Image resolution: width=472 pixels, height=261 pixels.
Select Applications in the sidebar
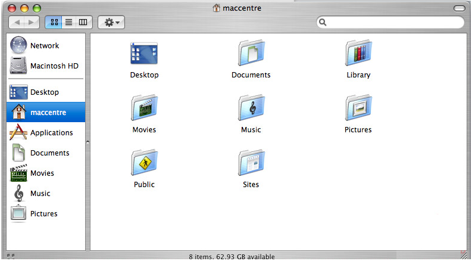[46, 132]
